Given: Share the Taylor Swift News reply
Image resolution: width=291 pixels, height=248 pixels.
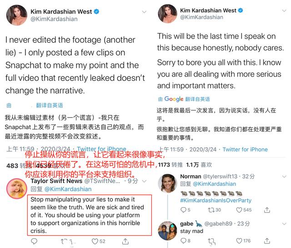Looking at the screenshot, I should [x=125, y=241].
